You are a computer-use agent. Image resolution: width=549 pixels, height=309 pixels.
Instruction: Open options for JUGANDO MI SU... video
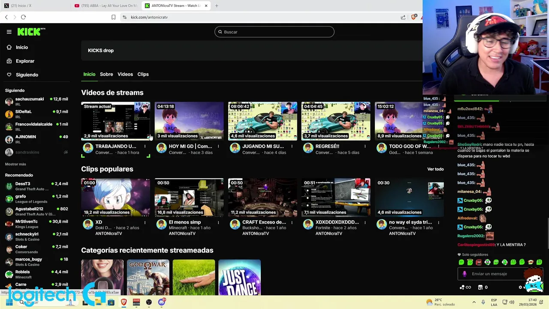click(x=292, y=146)
